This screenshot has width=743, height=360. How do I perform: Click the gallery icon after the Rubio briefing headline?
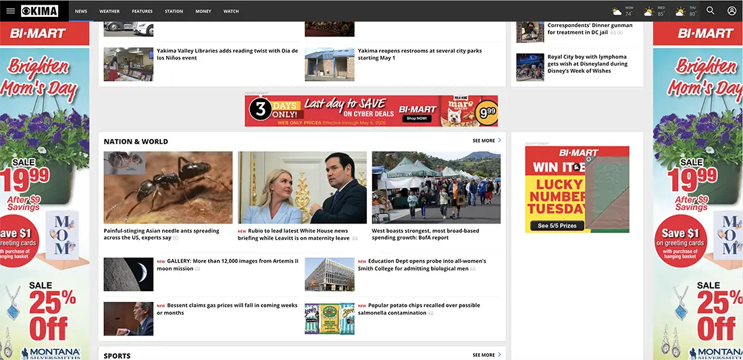point(355,238)
